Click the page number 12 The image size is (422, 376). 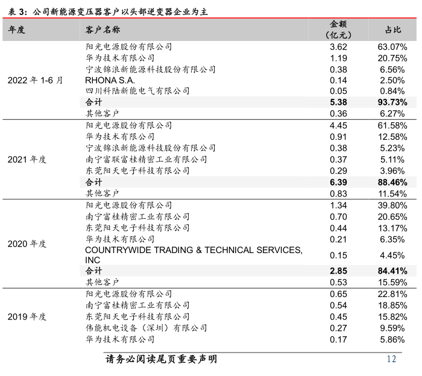(x=392, y=359)
